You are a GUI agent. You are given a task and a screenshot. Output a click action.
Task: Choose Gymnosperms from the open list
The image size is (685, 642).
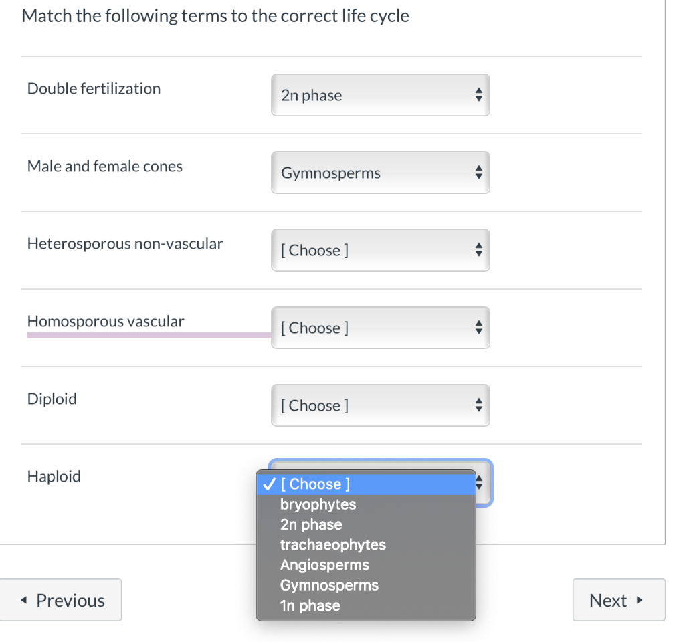329,585
